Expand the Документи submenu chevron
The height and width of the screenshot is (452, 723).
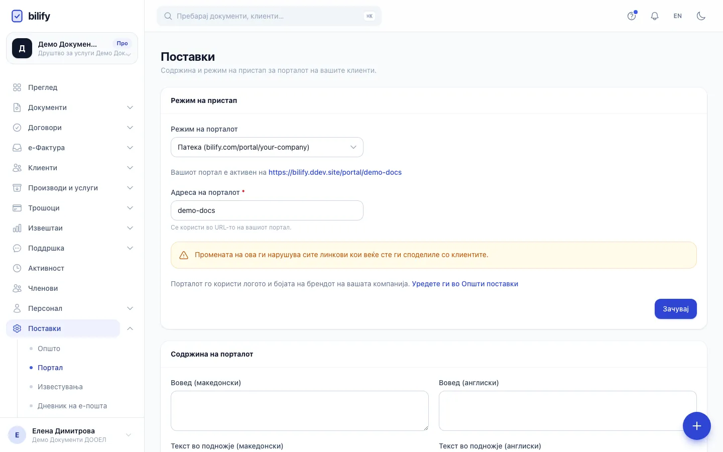(x=130, y=107)
